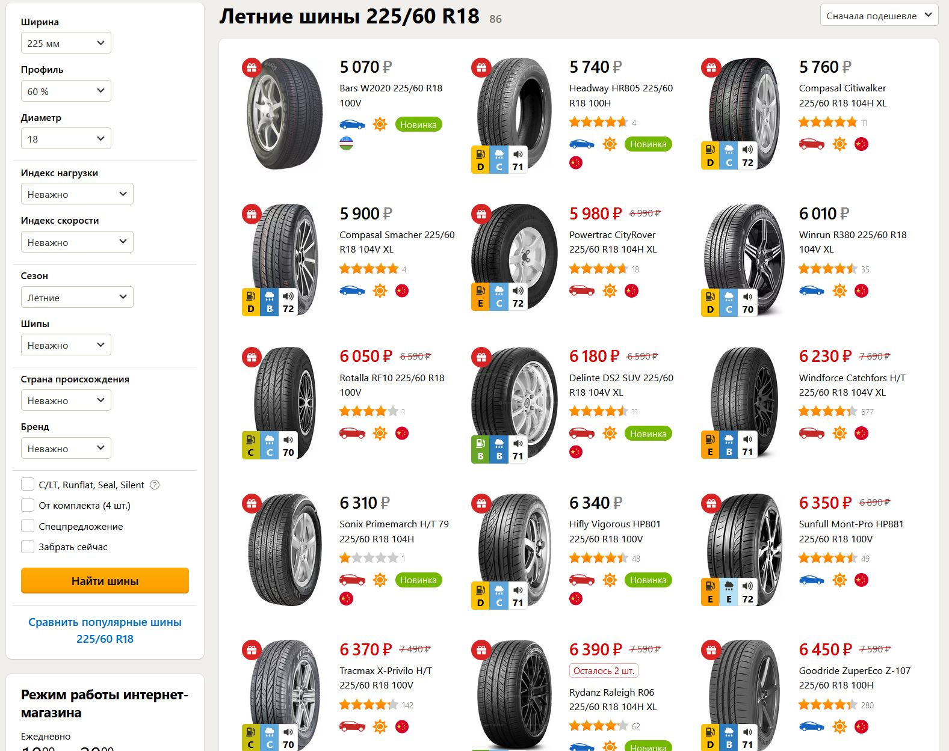The width and height of the screenshot is (949, 751).
Task: Click the summer sun icon under Winrun R380
Action: (x=839, y=291)
